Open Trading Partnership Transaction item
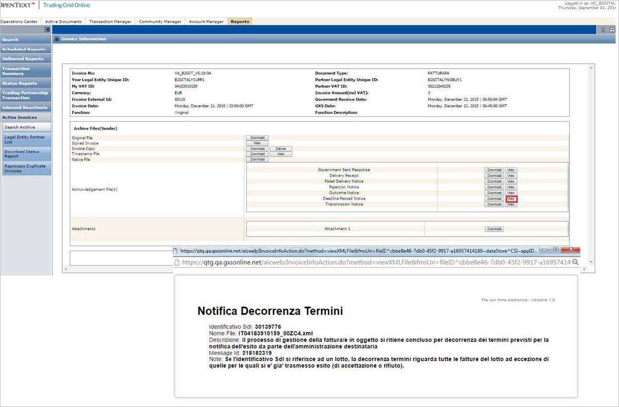Screen dimensions: 619x407 25,95
